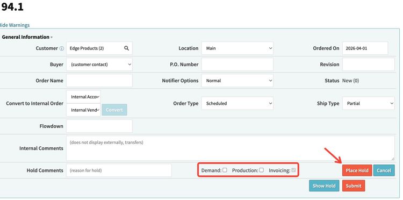Click the Invoicing hold checkbox

pyautogui.click(x=293, y=170)
